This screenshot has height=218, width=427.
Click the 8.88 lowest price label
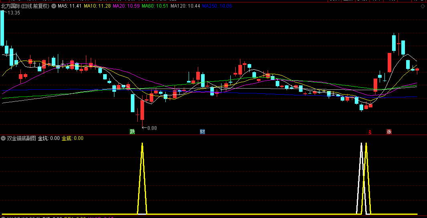[x=150, y=128]
